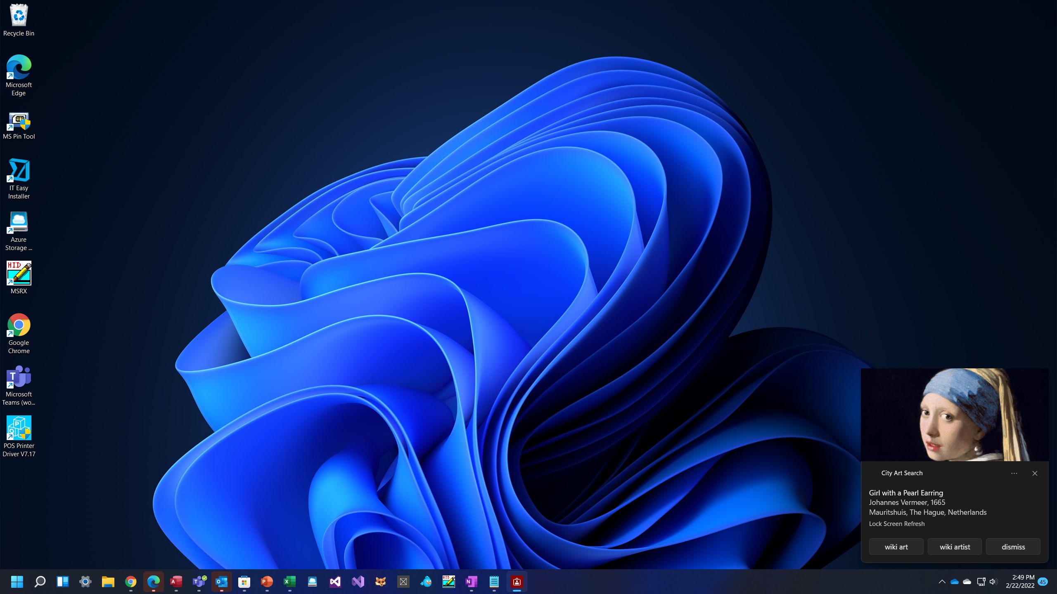1057x594 pixels.
Task: Click the Outlook taskbar icon
Action: coord(221,582)
